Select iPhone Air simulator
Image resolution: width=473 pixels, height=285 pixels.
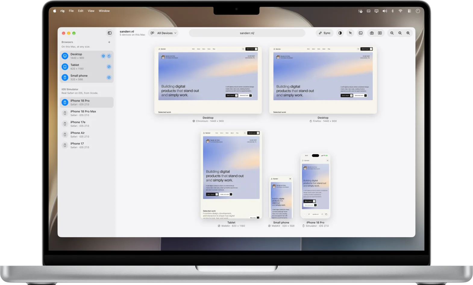click(x=87, y=135)
